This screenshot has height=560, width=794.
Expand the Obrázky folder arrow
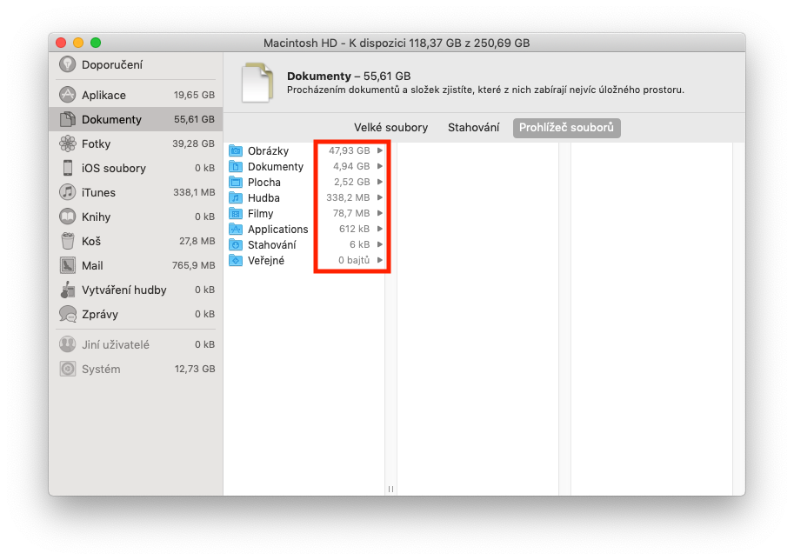coord(380,150)
